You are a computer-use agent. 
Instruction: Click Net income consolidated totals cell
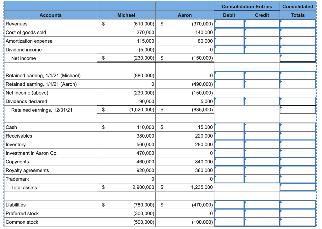tap(298, 58)
